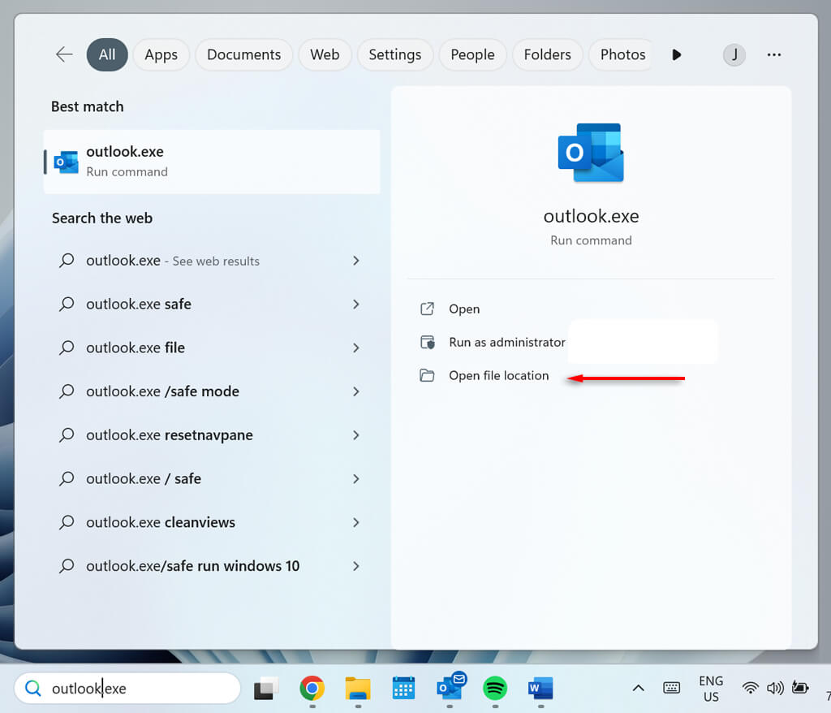
Task: Open the J user account avatar
Action: [x=734, y=54]
